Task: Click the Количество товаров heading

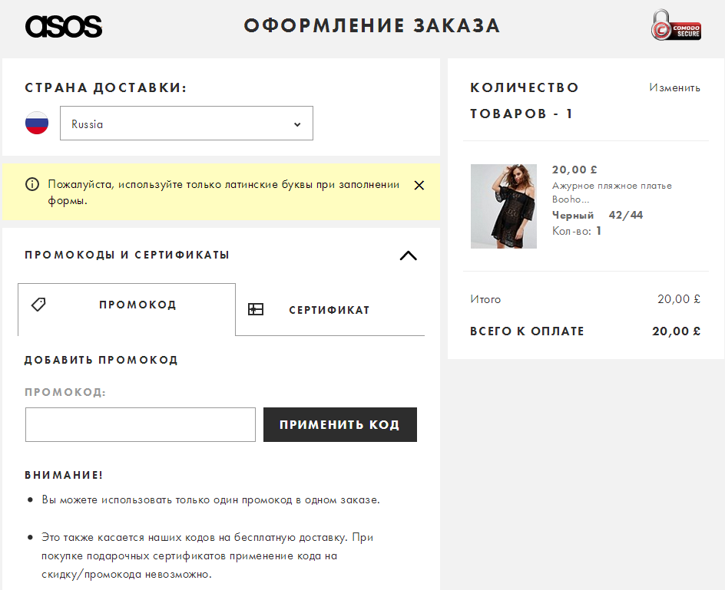Action: pyautogui.click(x=524, y=101)
